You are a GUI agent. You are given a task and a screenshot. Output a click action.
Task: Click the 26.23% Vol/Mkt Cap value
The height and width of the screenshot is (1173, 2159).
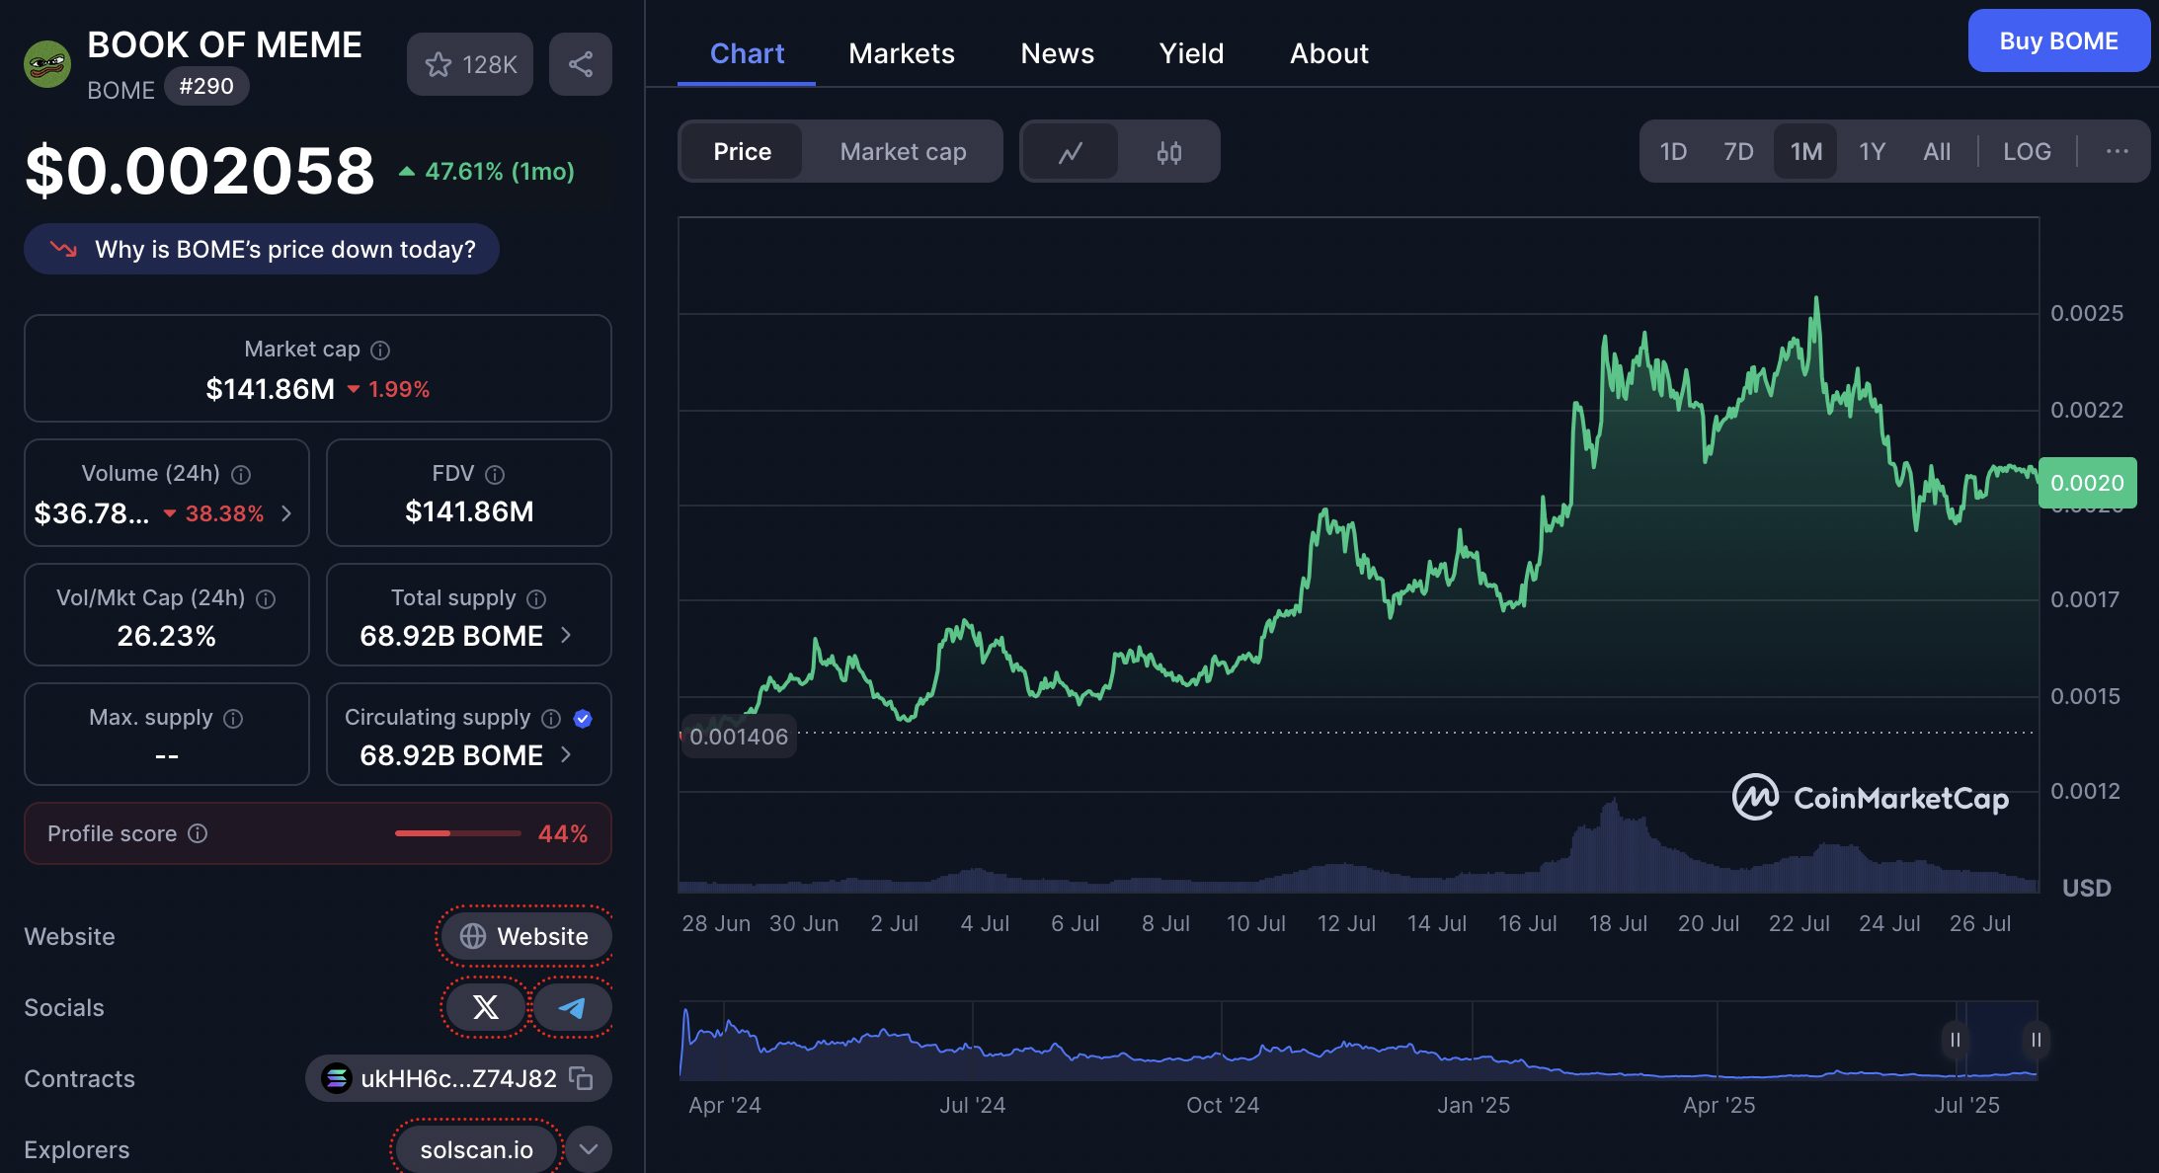(x=166, y=636)
